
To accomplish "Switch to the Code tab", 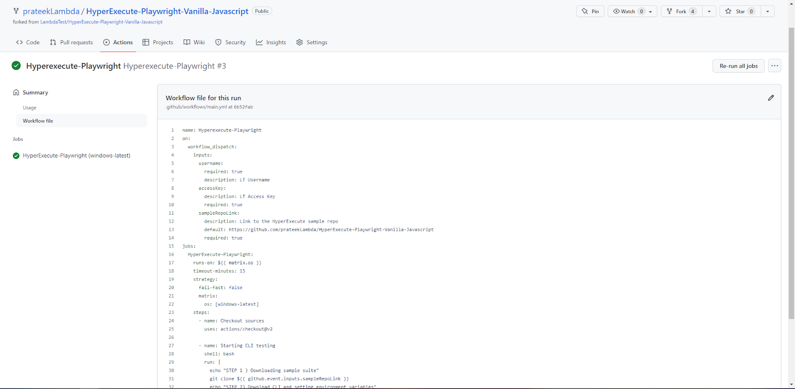I will click(x=28, y=42).
